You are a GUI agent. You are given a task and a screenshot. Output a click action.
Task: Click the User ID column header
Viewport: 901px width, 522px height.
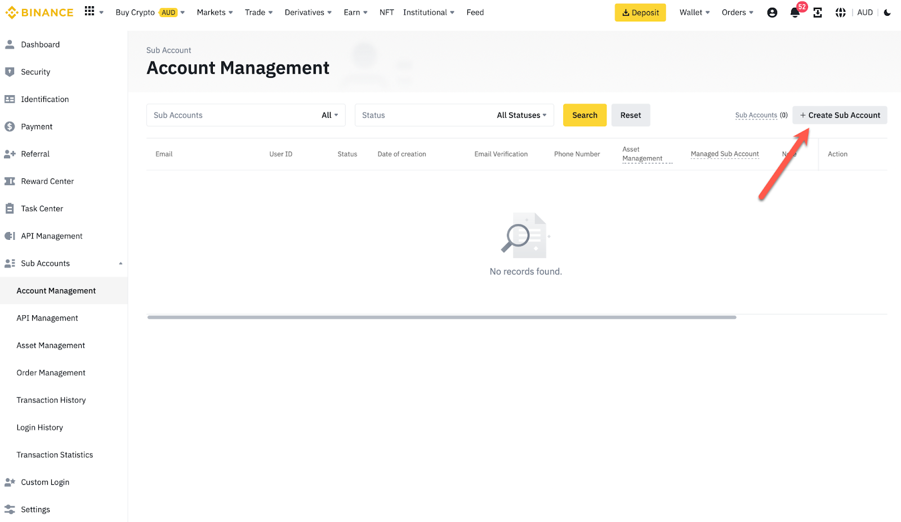click(x=280, y=154)
